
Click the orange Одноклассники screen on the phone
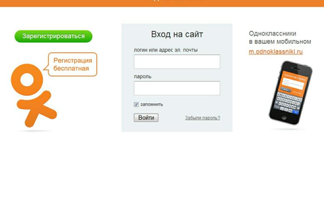(294, 83)
